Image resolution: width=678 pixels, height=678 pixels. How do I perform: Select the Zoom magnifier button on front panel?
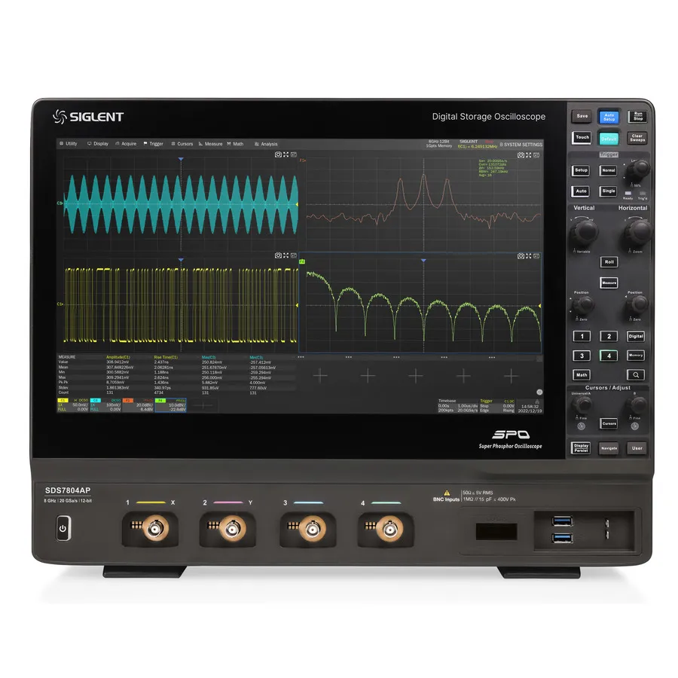point(635,374)
